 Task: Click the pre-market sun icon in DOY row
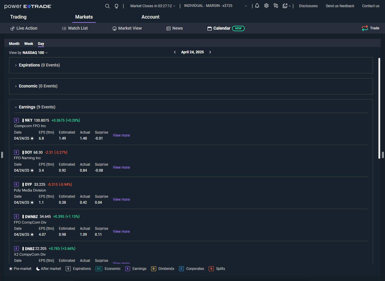tap(32, 170)
